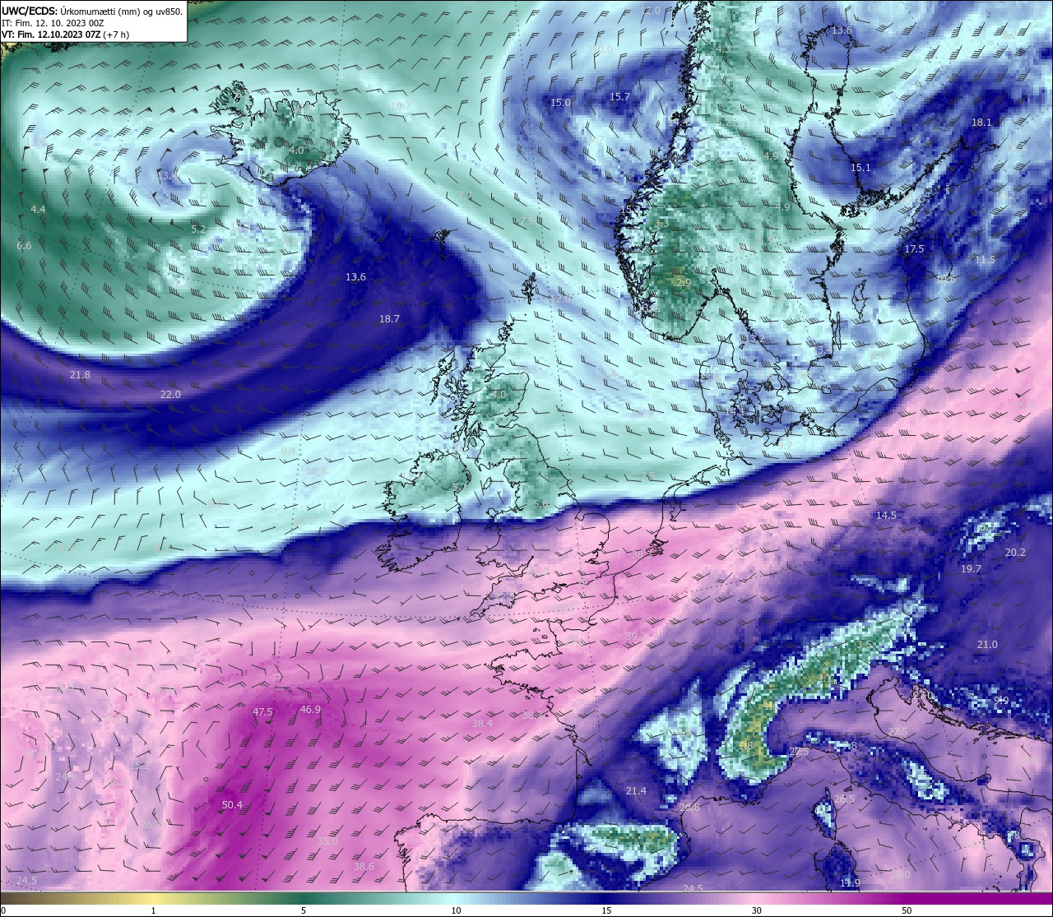Click the 38.6 value near Spain

point(364,866)
